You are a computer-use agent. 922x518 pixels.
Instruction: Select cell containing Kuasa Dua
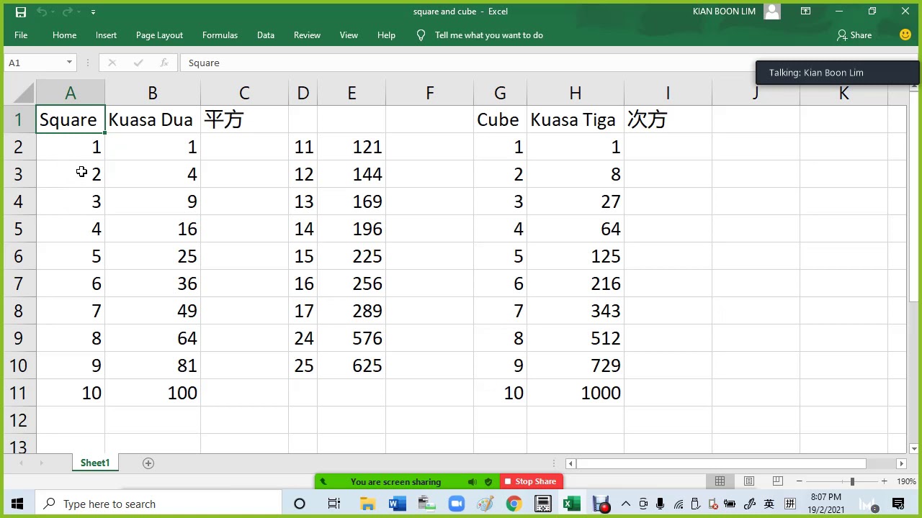click(x=153, y=119)
